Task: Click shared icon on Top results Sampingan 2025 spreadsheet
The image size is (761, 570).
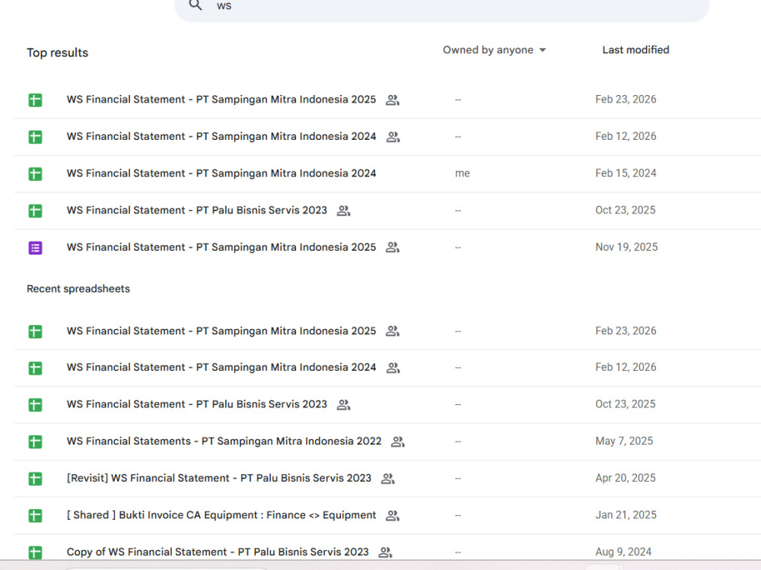Action: tap(392, 100)
